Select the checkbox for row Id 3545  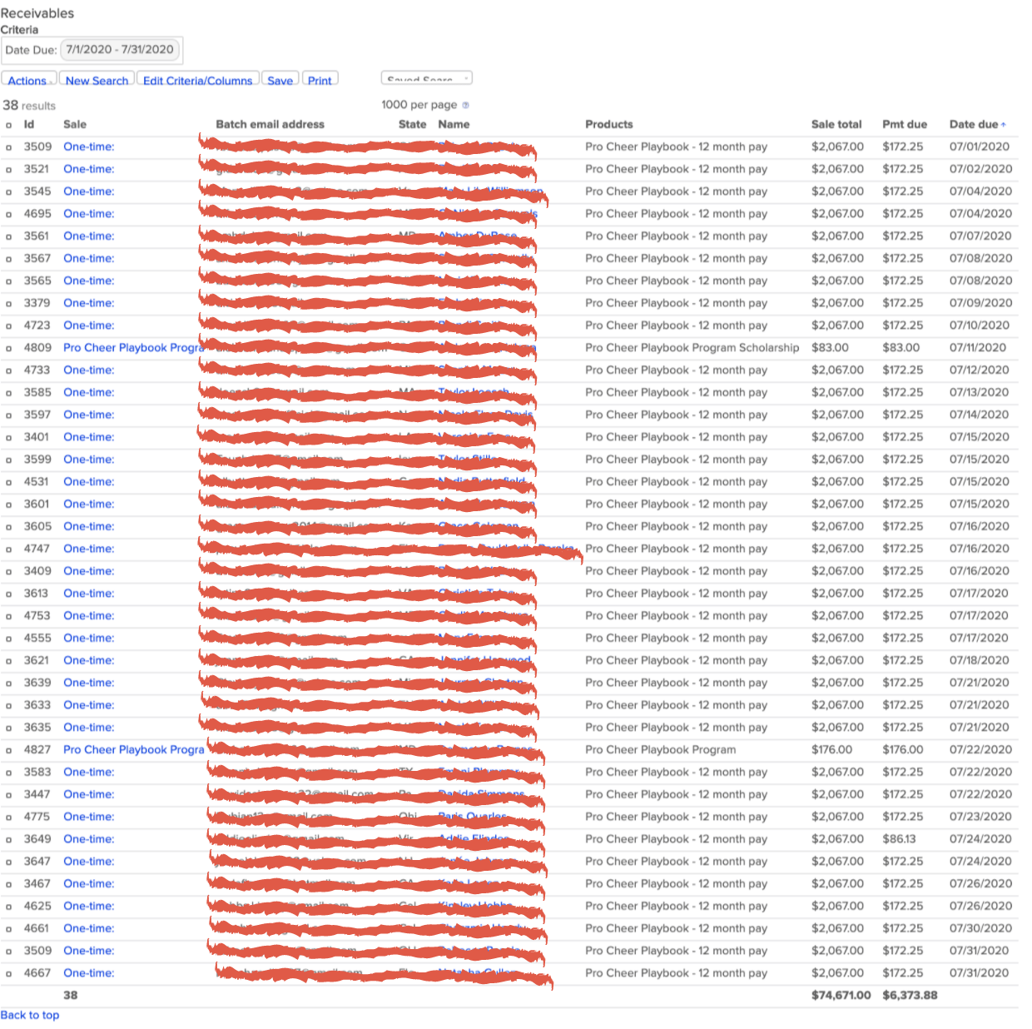pos(8,192)
